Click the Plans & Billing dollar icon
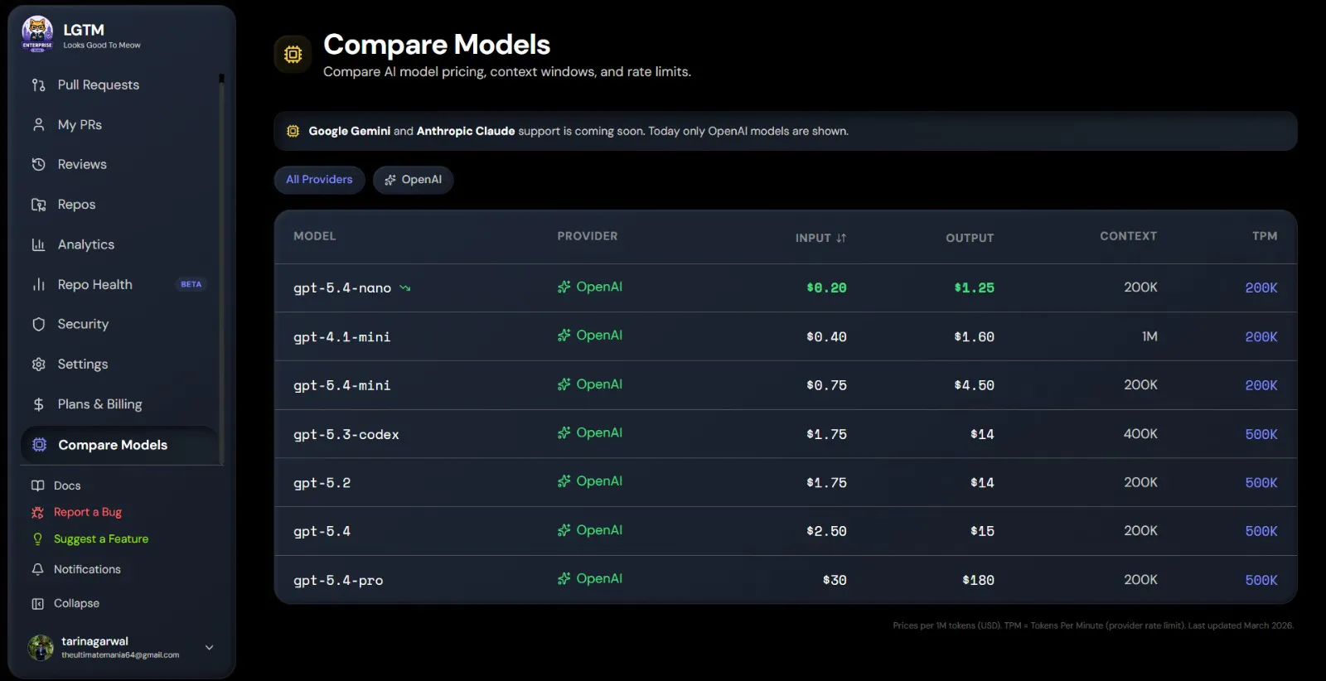 pos(38,404)
